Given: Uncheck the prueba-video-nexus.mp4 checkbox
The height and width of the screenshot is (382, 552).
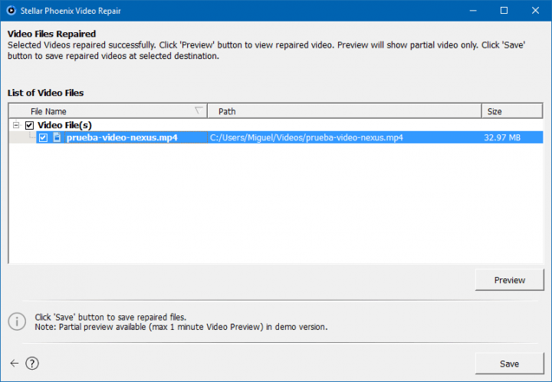Looking at the screenshot, I should (43, 137).
